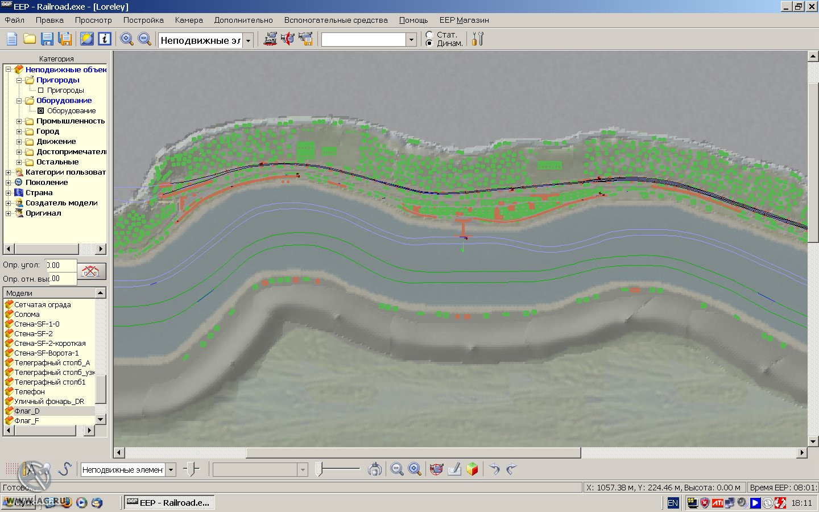This screenshot has width=819, height=512.
Task: Click the Модели list header
Action: point(49,293)
